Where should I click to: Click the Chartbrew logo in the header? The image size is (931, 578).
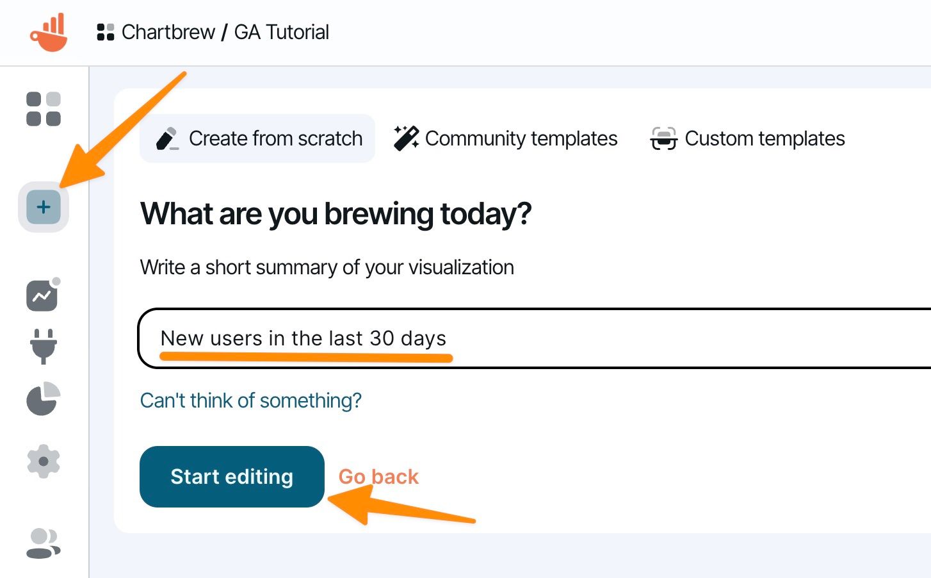[49, 32]
